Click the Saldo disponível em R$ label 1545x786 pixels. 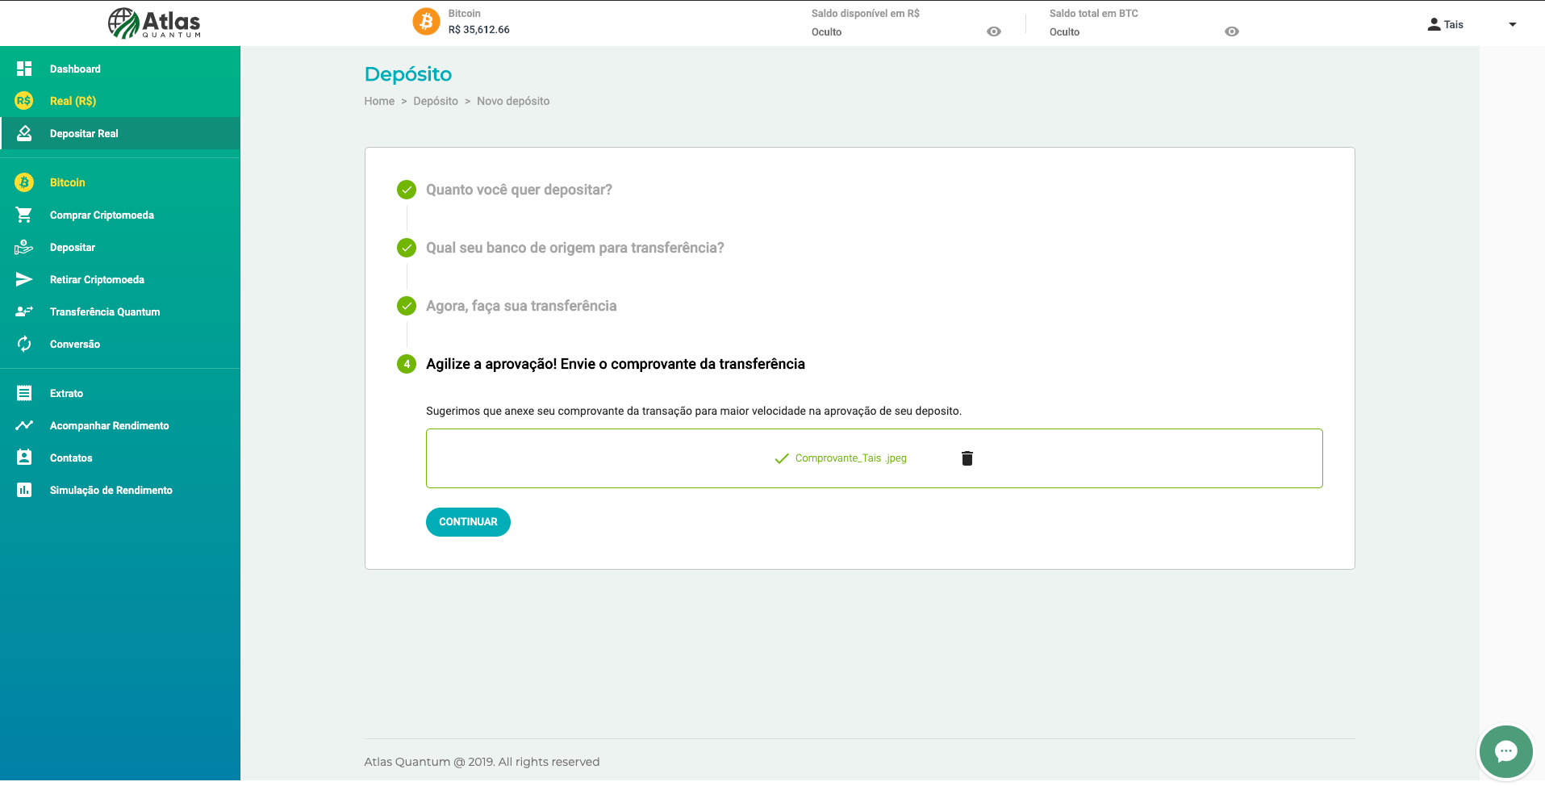pos(866,14)
